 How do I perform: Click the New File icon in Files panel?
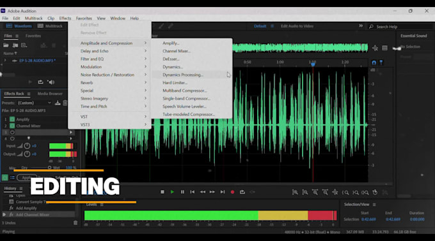pyautogui.click(x=24, y=45)
